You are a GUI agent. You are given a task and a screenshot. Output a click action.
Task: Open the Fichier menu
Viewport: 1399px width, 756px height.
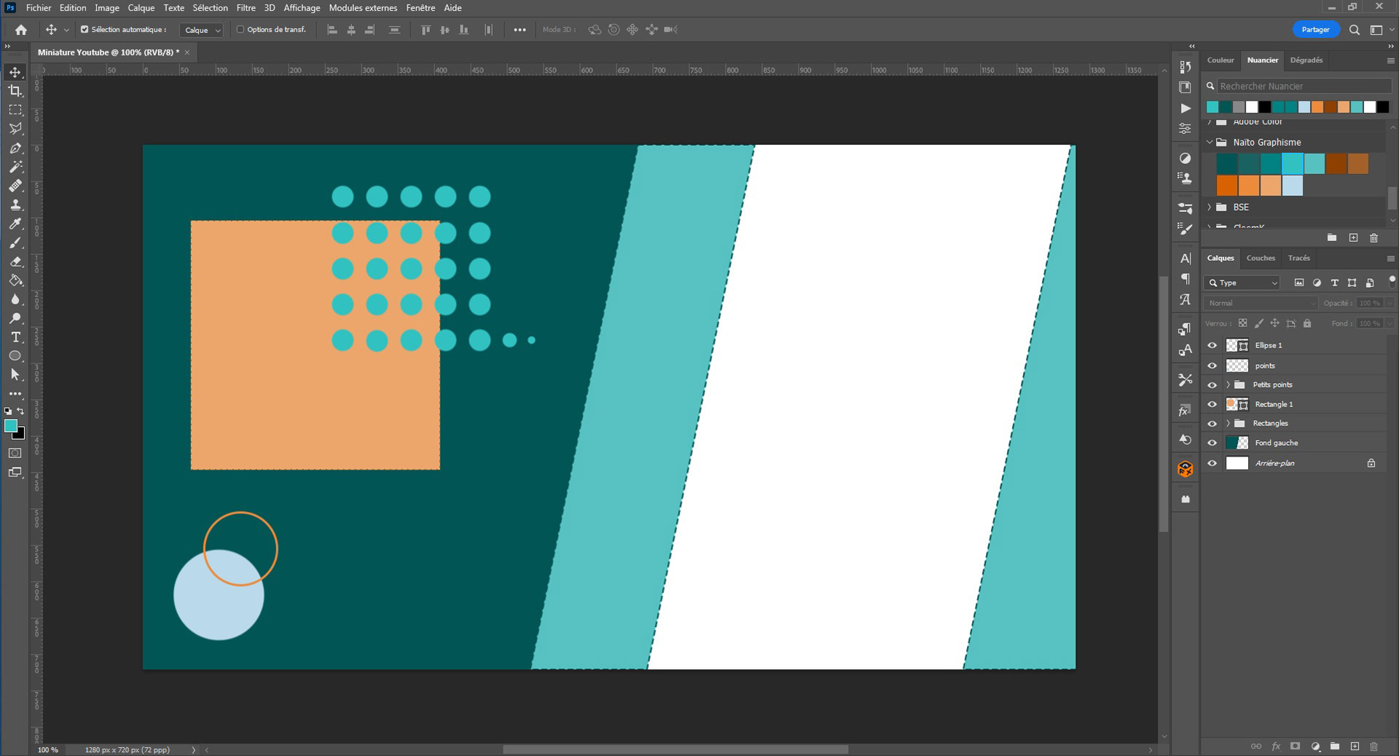[x=39, y=8]
